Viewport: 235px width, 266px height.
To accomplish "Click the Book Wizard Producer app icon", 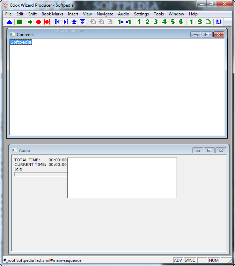I will point(6,5).
